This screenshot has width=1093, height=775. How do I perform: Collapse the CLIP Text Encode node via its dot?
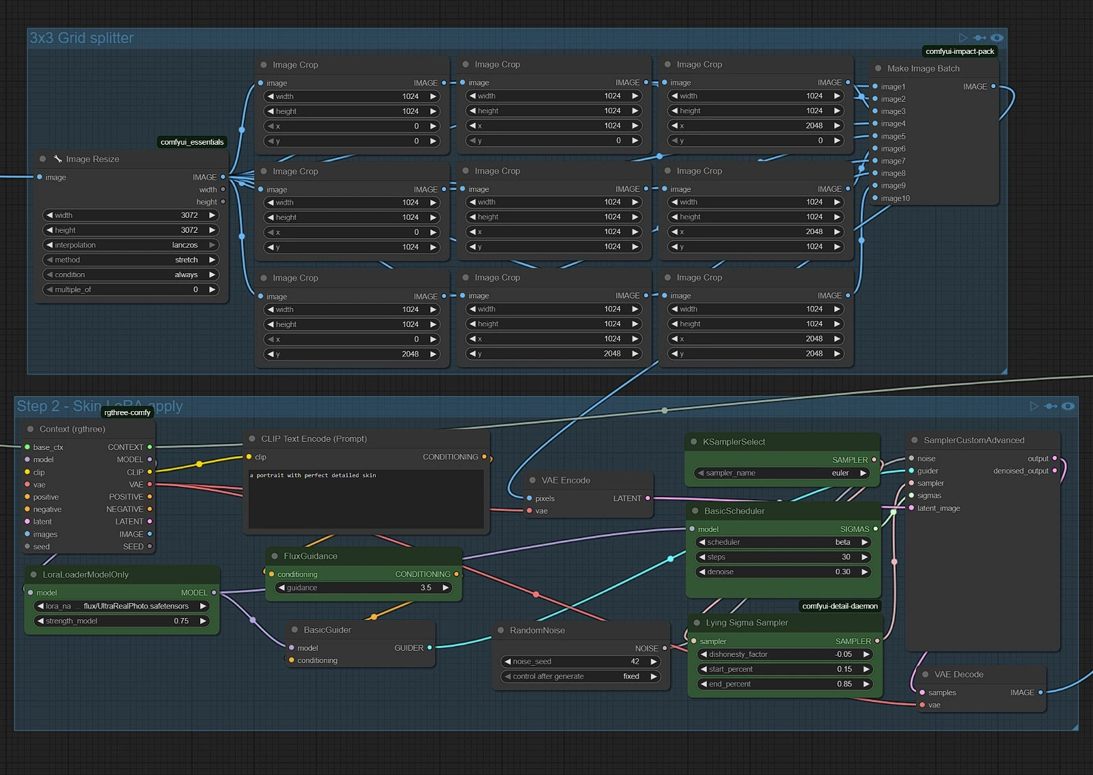pyautogui.click(x=252, y=439)
